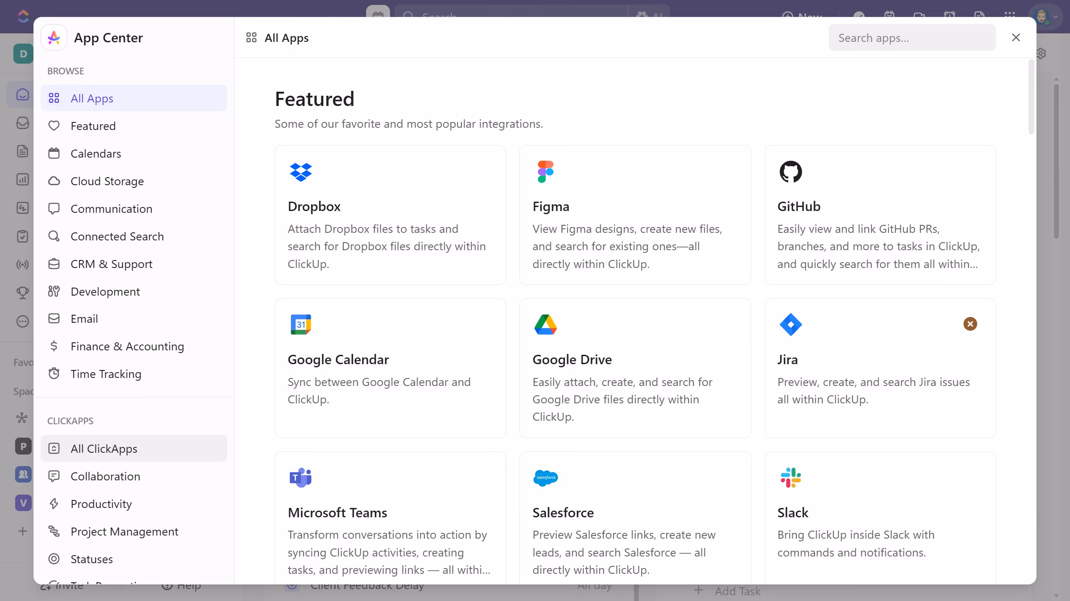The image size is (1070, 601).
Task: Click the Slack card title
Action: 793,513
